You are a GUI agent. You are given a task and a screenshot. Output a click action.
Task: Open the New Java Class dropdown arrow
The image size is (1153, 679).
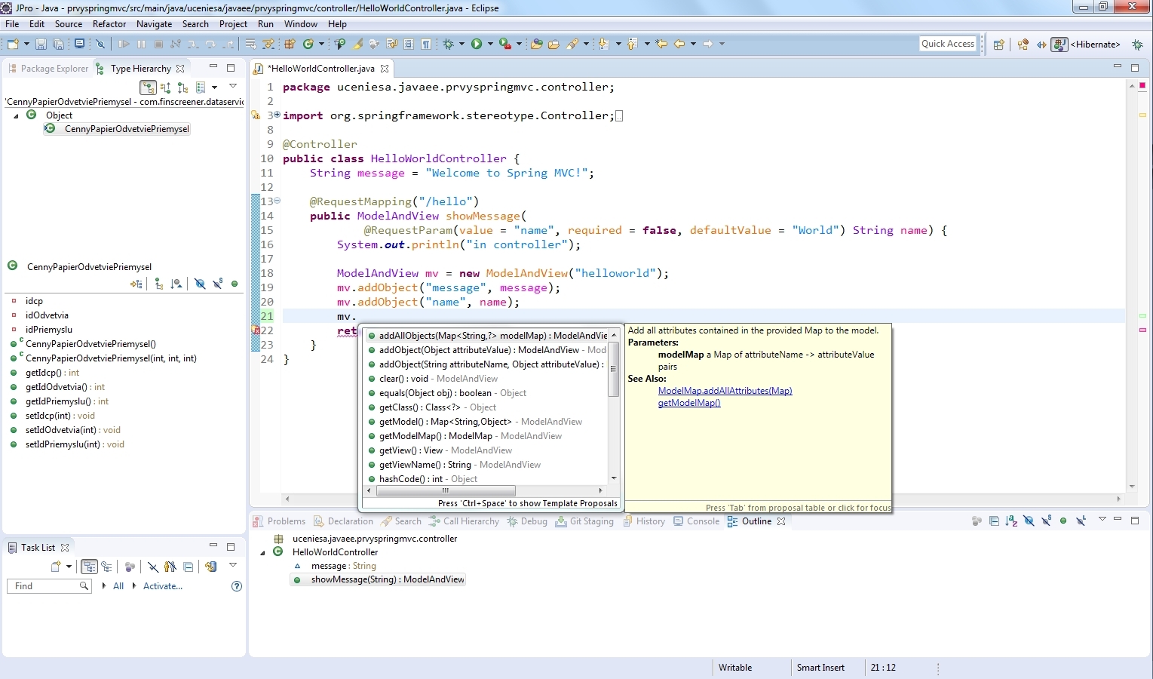pyautogui.click(x=321, y=44)
